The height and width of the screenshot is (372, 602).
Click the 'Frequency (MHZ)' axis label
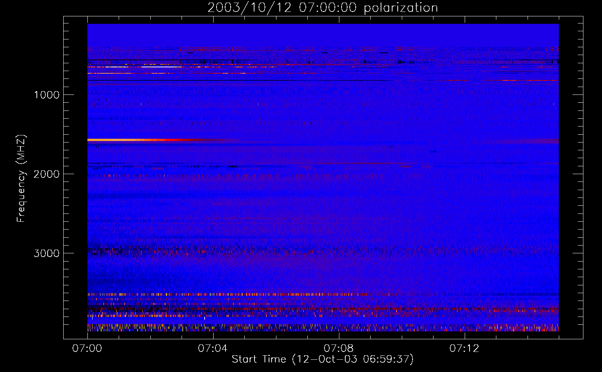coord(22,179)
